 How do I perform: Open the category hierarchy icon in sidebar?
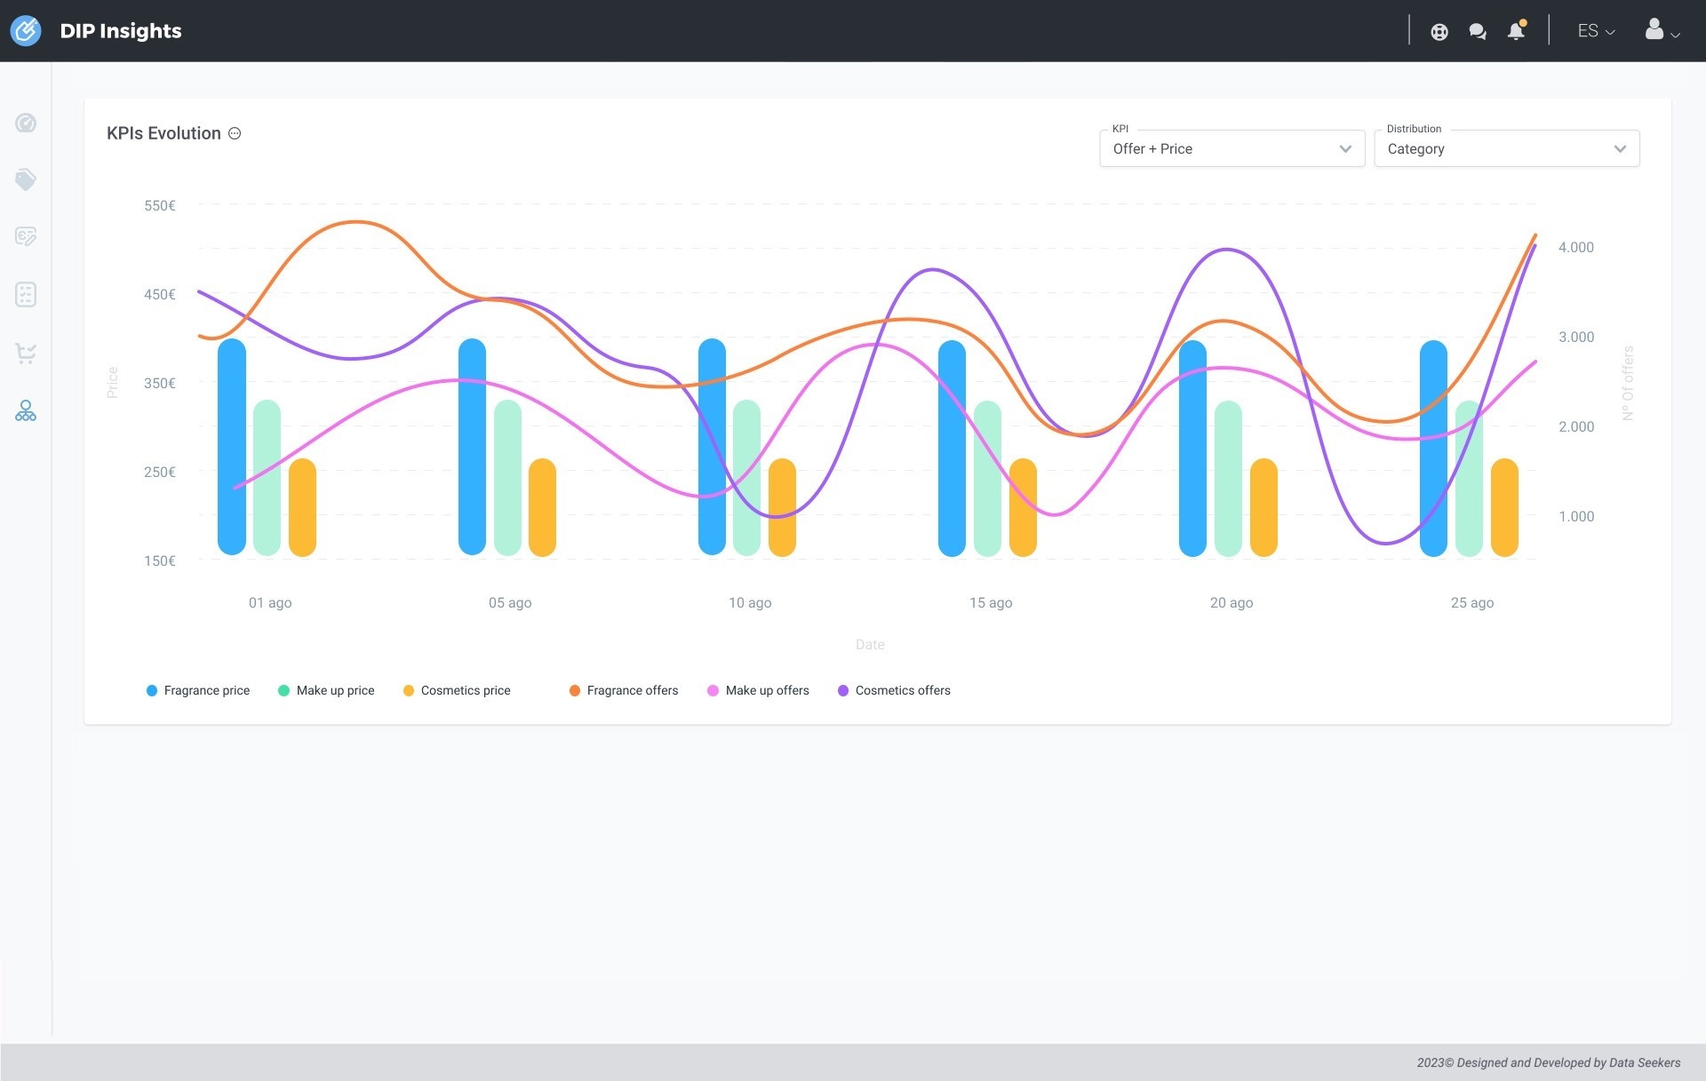point(26,410)
